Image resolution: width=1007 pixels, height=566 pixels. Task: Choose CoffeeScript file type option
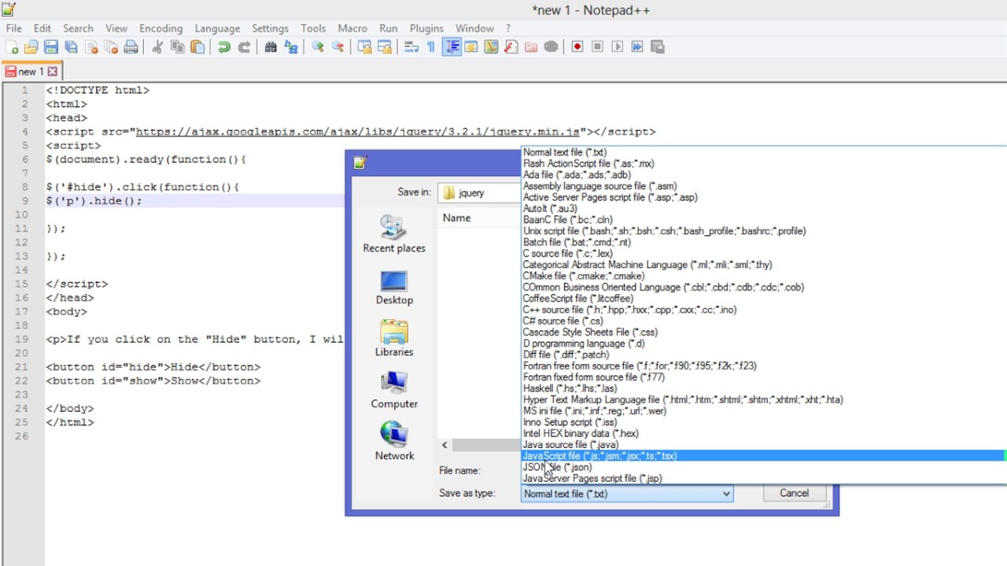click(x=763, y=299)
